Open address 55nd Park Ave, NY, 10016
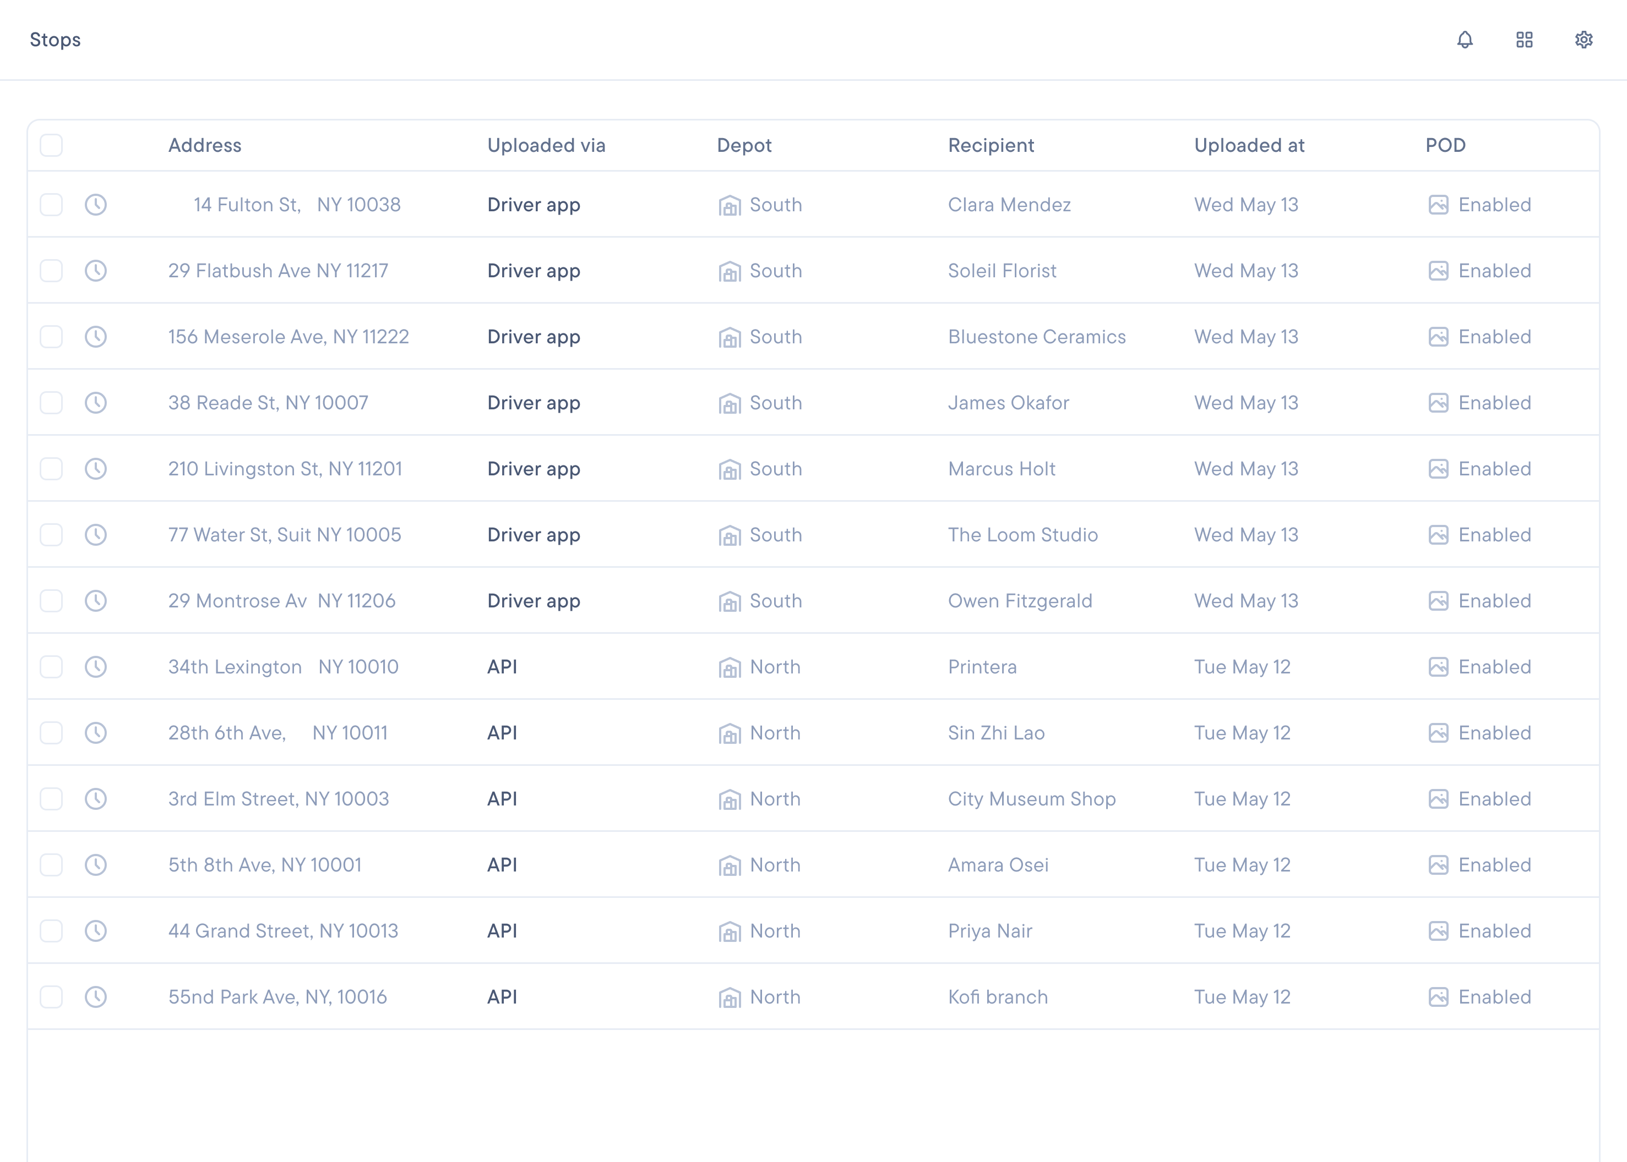 pyautogui.click(x=278, y=997)
